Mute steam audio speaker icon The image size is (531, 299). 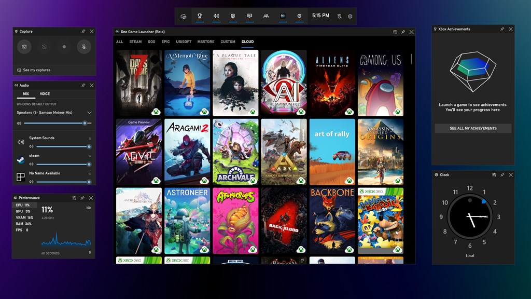coord(31,165)
